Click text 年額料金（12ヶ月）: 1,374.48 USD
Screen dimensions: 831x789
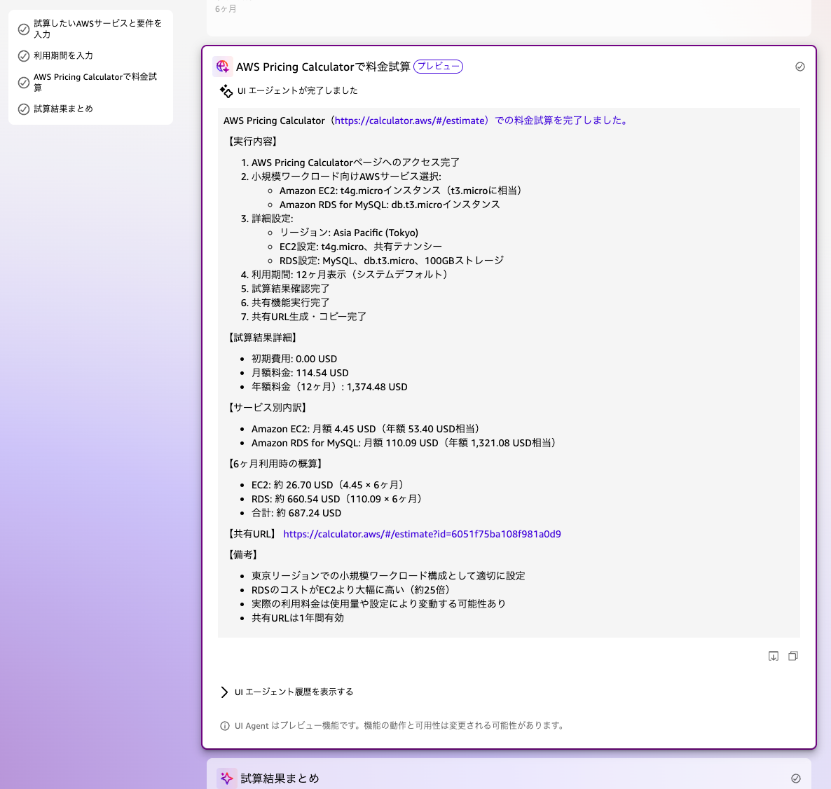pyautogui.click(x=329, y=387)
